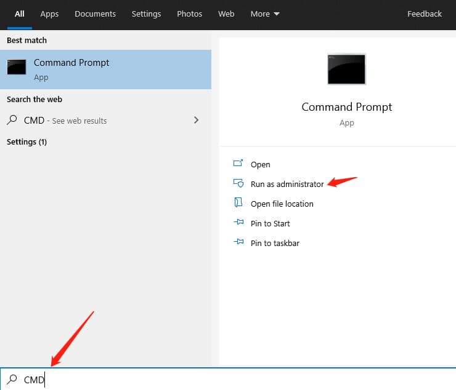Switch to the All search tab
Image resolution: width=456 pixels, height=390 pixels.
20,14
